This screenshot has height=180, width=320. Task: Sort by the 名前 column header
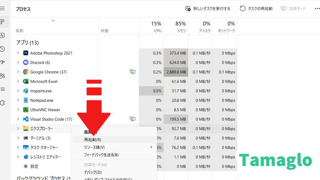click(x=54, y=26)
